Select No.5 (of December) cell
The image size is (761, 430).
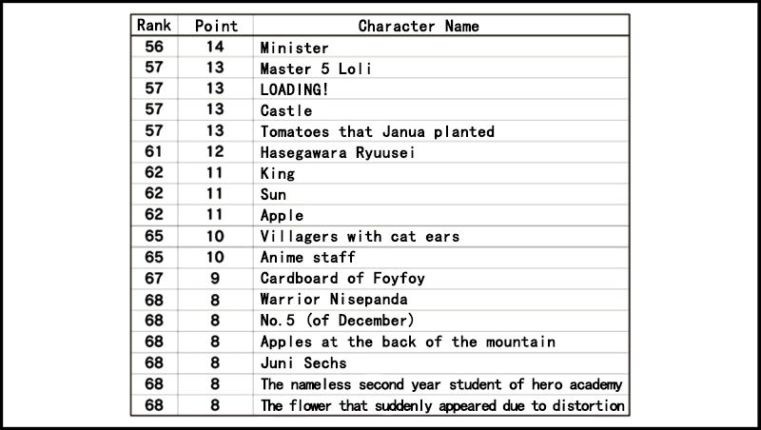click(x=337, y=321)
